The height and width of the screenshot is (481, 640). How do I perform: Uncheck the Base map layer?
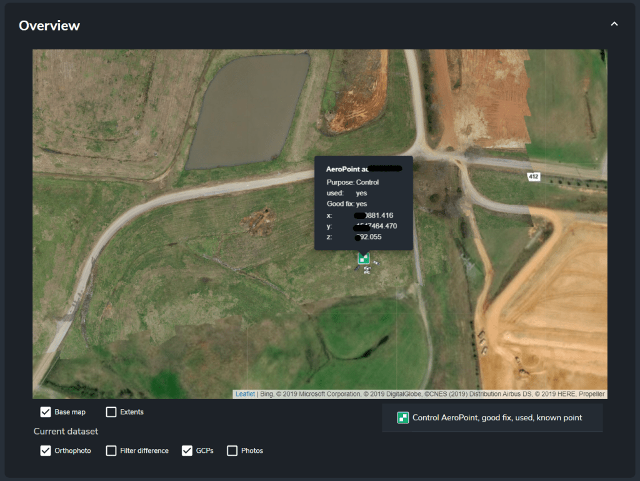tap(46, 412)
